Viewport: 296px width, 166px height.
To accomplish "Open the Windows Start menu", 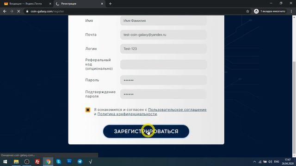I will click(5, 162).
